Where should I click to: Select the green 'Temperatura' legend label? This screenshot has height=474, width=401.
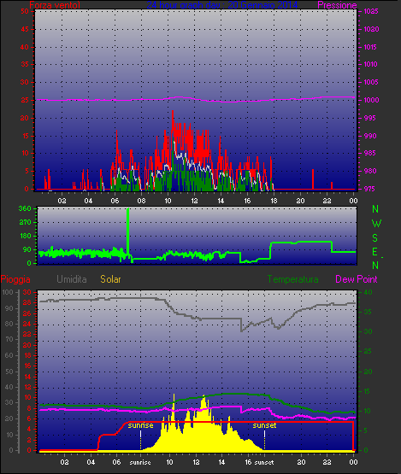[x=292, y=279]
